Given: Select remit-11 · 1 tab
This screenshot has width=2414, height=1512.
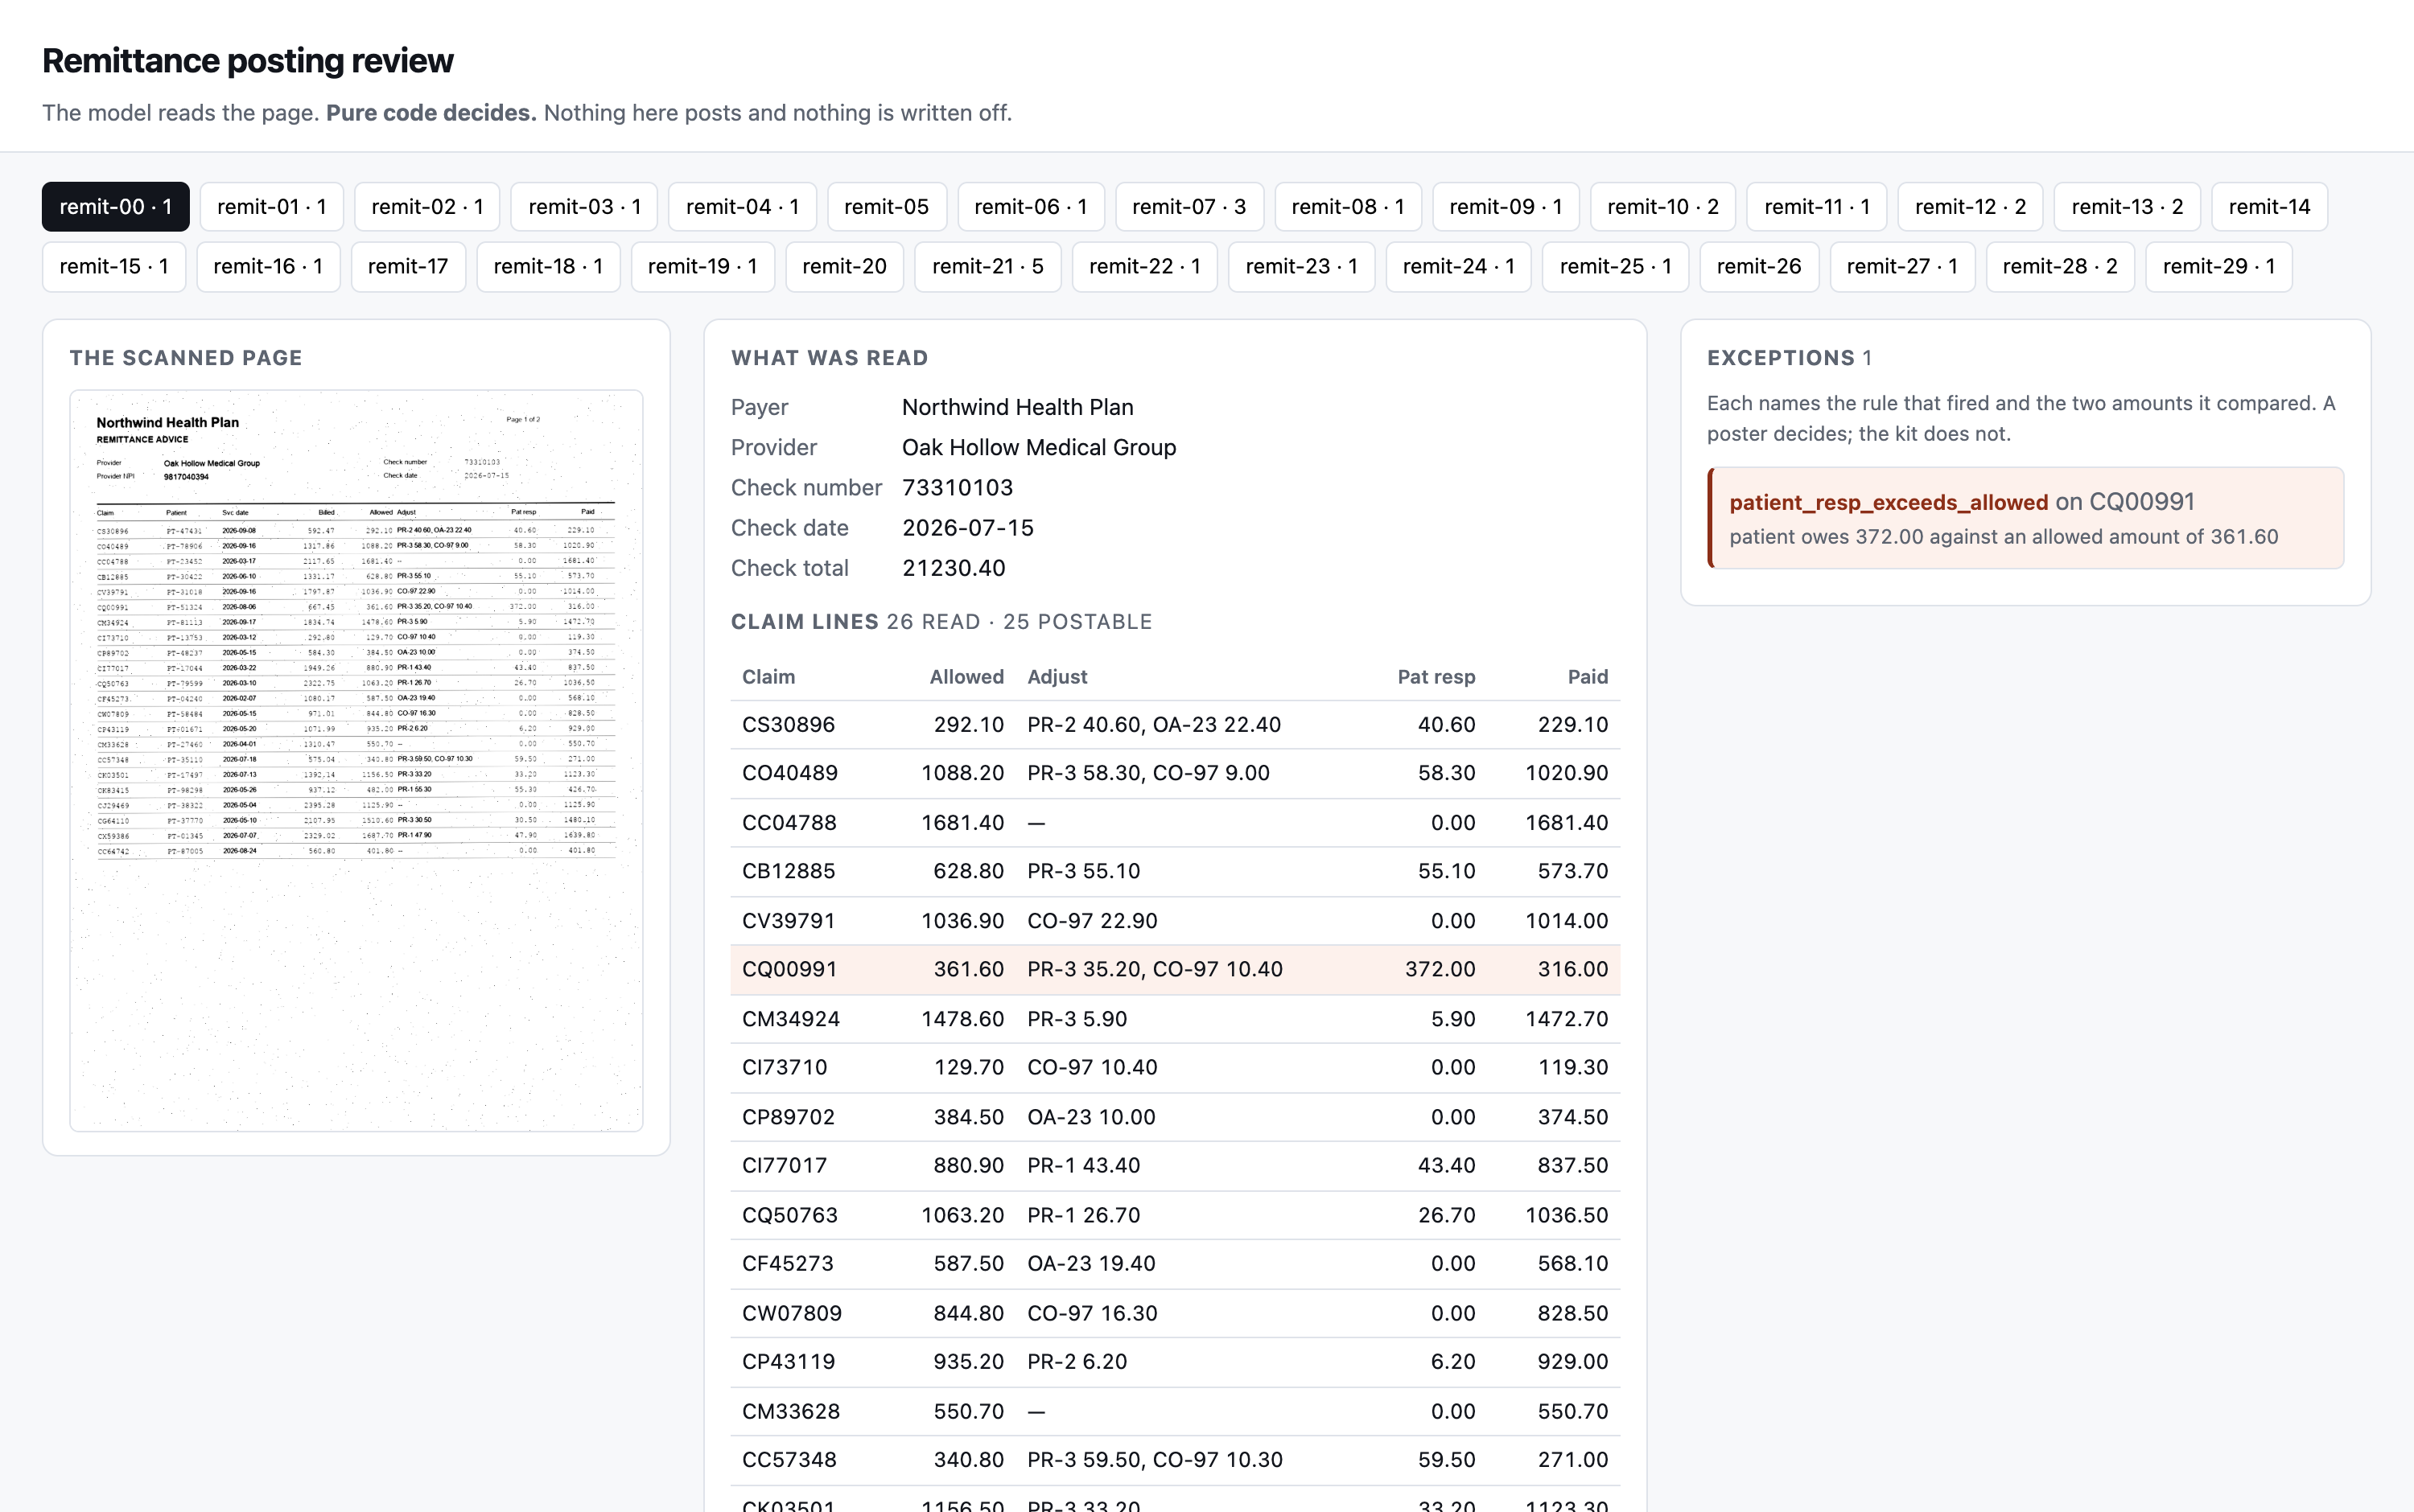Looking at the screenshot, I should [x=1817, y=207].
